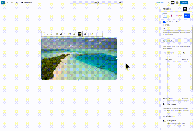Turn on Debug Mode toggle
This screenshot has height=131, width=193.
tap(165, 121)
